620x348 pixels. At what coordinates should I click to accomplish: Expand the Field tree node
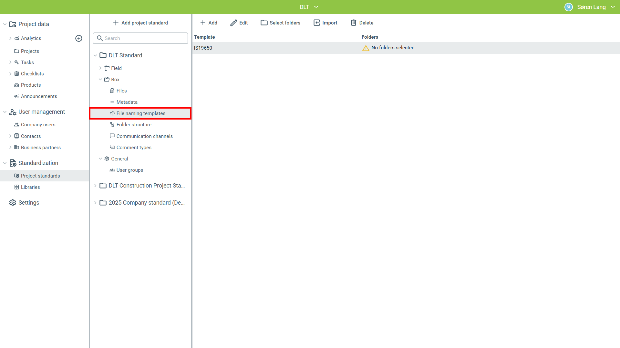[x=100, y=68]
